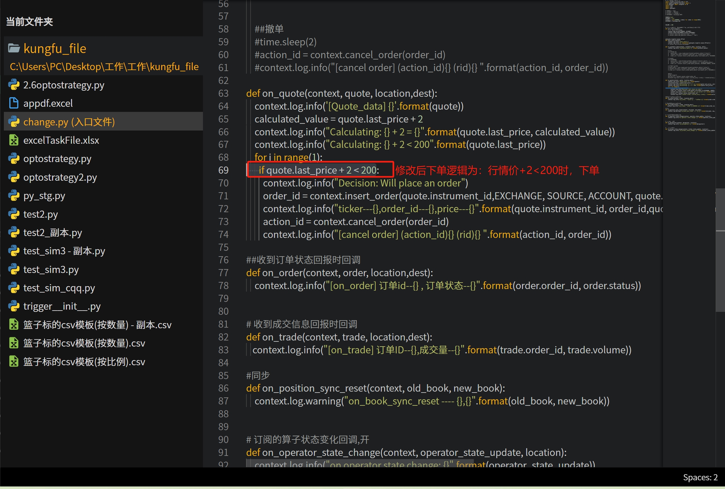This screenshot has height=489, width=725.
Task: Click Python icon next to test2_副本.py
Action: [x=14, y=232]
